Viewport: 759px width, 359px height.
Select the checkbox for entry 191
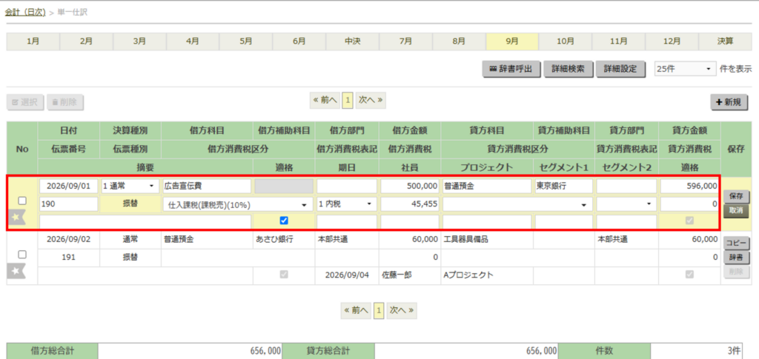pos(21,254)
